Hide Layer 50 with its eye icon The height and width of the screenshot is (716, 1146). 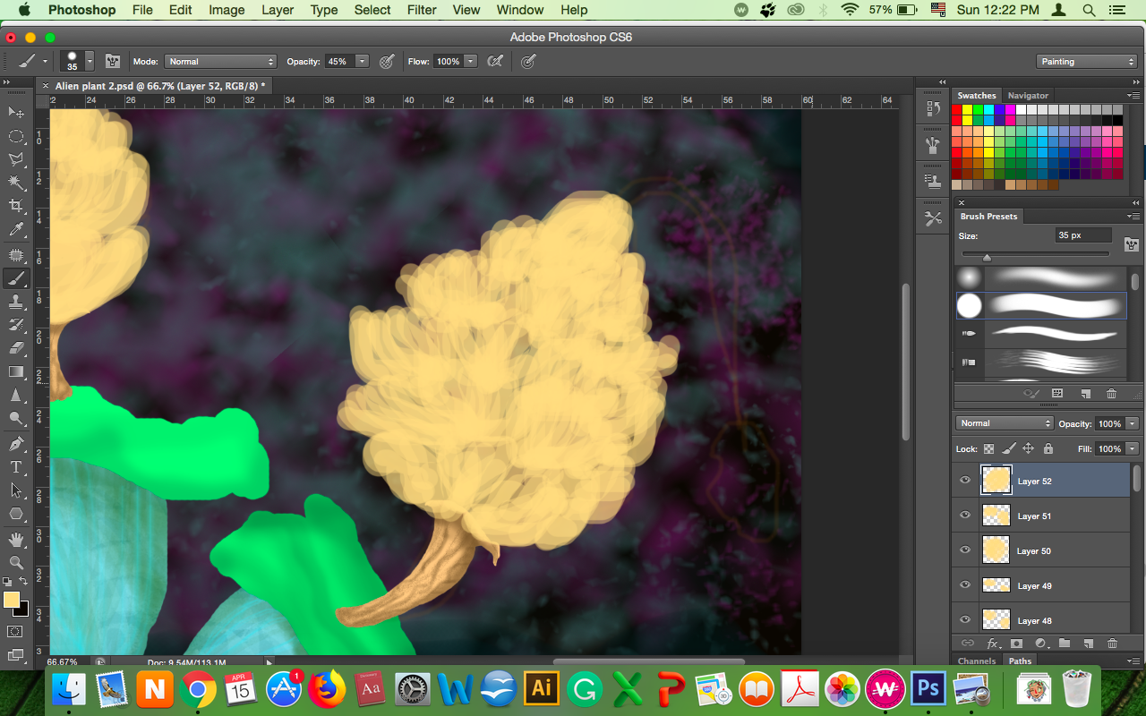[965, 550]
